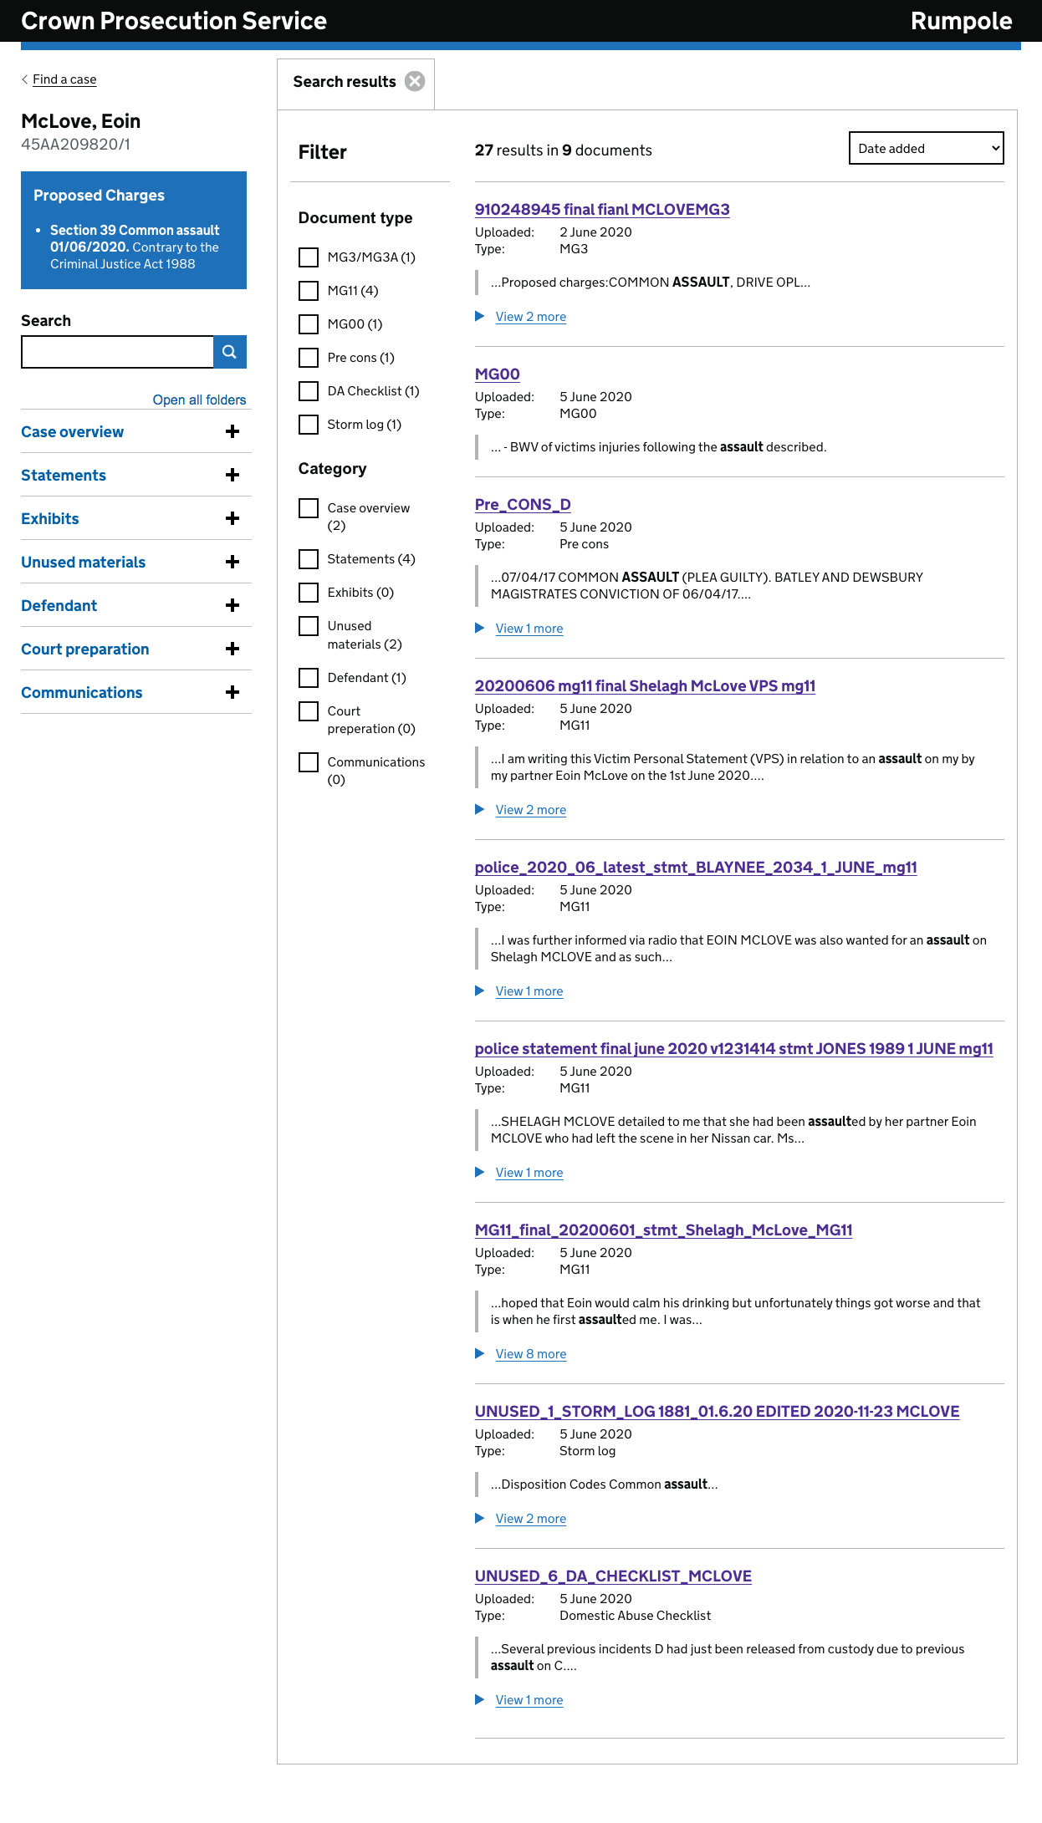This screenshot has width=1042, height=1823.
Task: Expand Court preparation folder plus icon
Action: click(232, 649)
